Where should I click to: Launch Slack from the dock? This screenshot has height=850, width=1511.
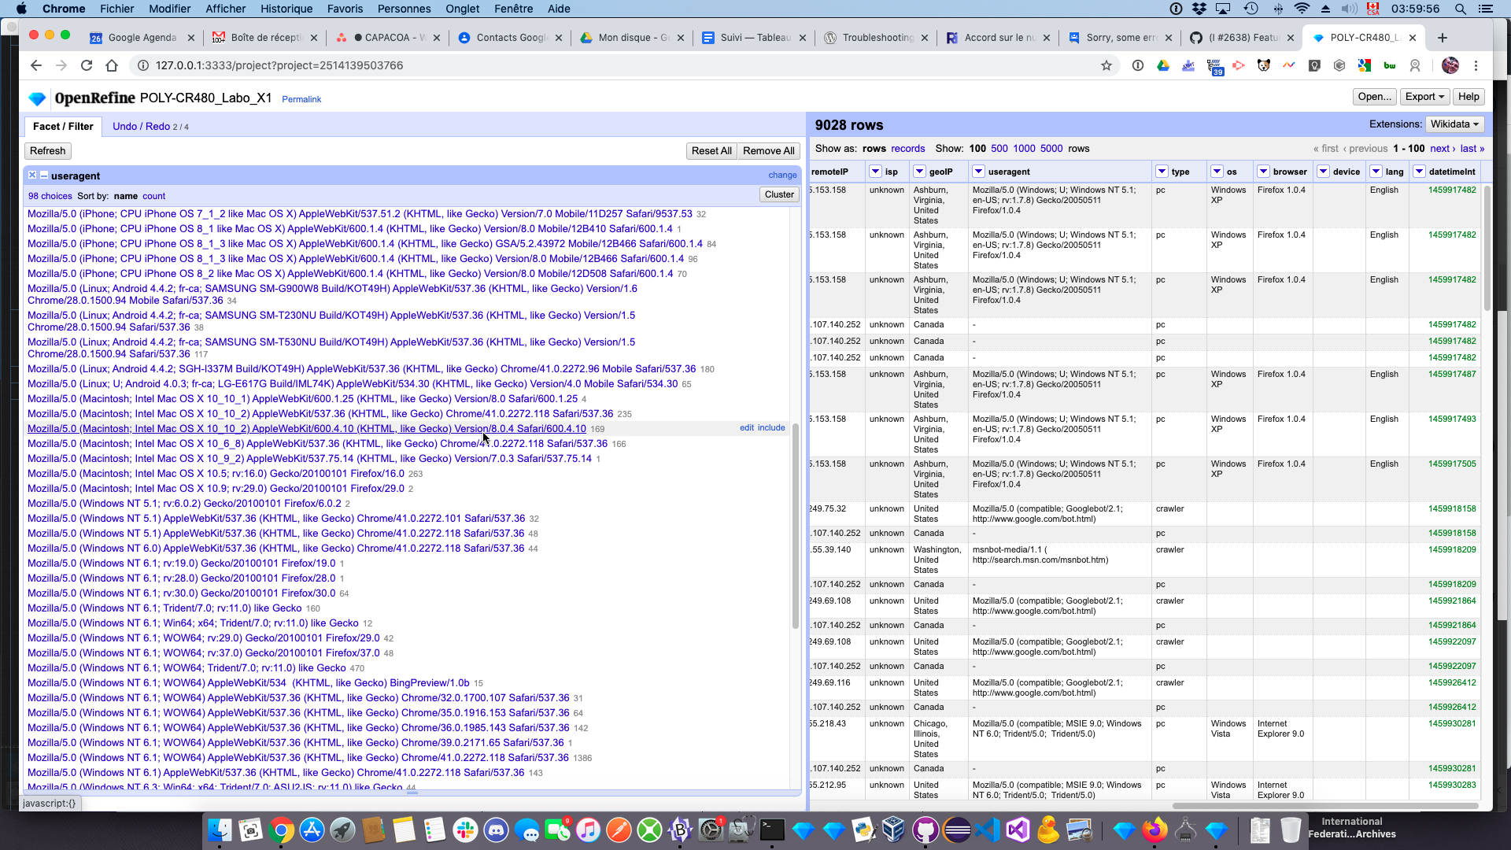[465, 830]
